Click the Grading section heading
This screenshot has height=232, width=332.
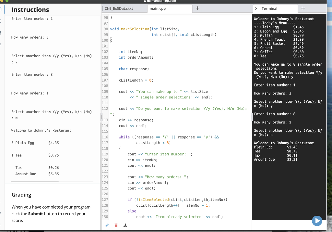coord(21,195)
